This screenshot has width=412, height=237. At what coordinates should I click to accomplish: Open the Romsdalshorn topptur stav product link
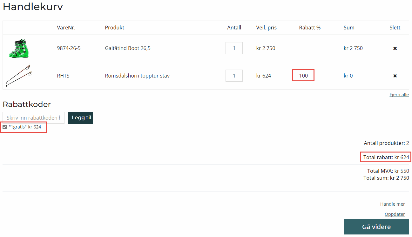pyautogui.click(x=137, y=76)
